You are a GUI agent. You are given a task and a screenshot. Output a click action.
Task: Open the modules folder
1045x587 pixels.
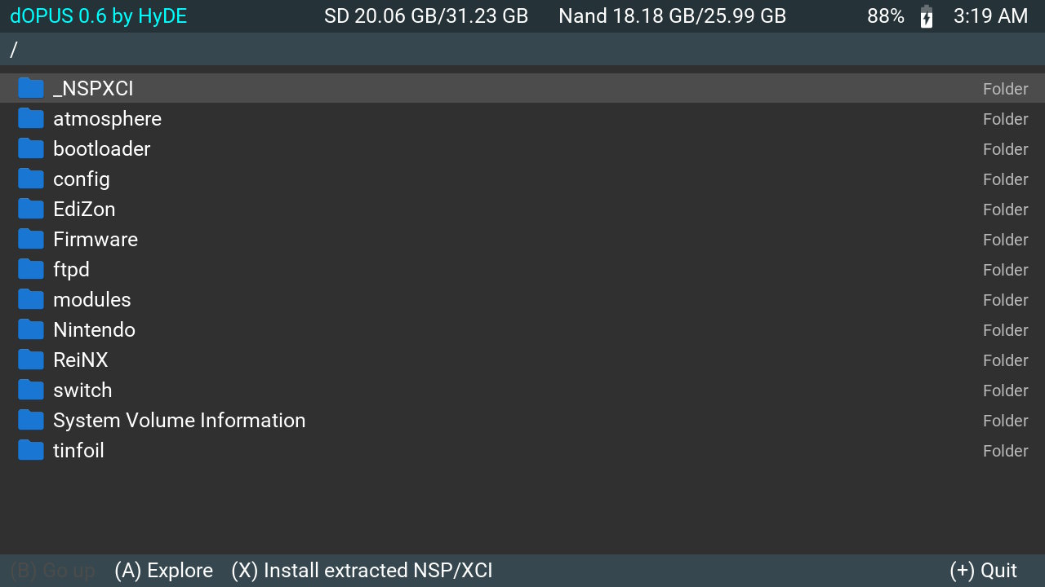point(91,299)
